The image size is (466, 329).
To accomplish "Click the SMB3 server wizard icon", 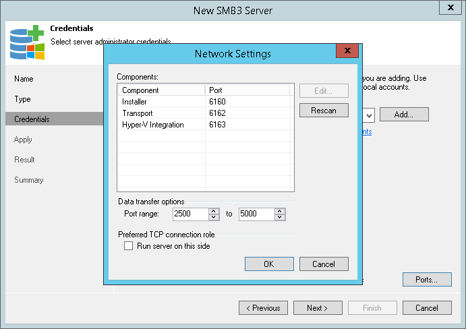I will tap(27, 43).
